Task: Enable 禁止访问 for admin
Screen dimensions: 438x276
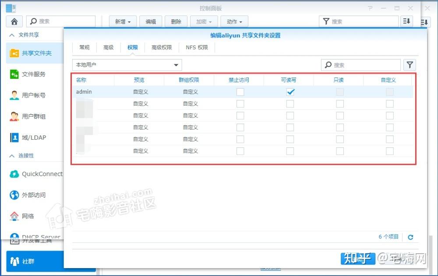Action: point(240,92)
